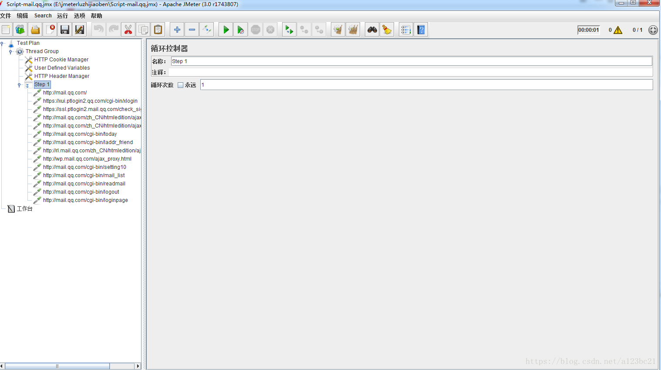Image resolution: width=661 pixels, height=370 pixels.
Task: Click the 循环次数 loop count field
Action: pyautogui.click(x=427, y=85)
